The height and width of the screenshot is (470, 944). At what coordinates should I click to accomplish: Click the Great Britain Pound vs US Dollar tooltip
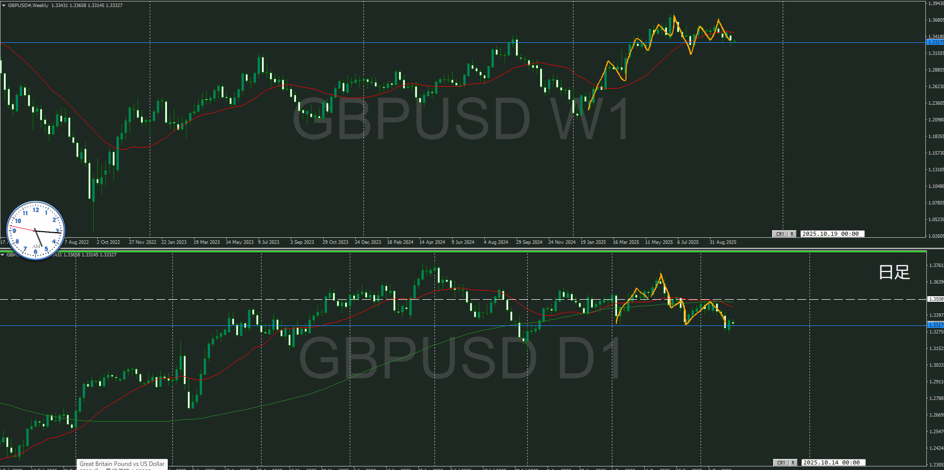(x=122, y=464)
